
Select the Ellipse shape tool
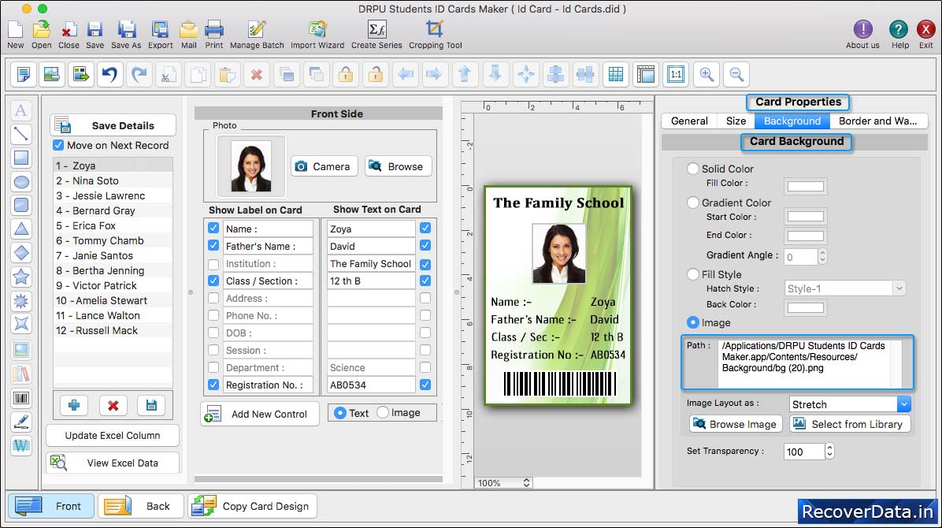(21, 181)
